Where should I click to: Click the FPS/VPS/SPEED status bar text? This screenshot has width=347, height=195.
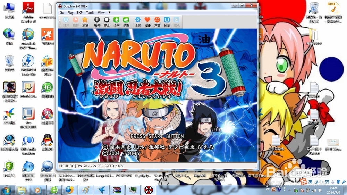(x=91, y=166)
